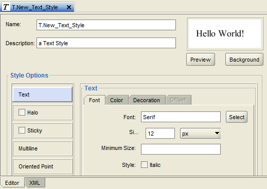Click the Select font button

point(237,117)
